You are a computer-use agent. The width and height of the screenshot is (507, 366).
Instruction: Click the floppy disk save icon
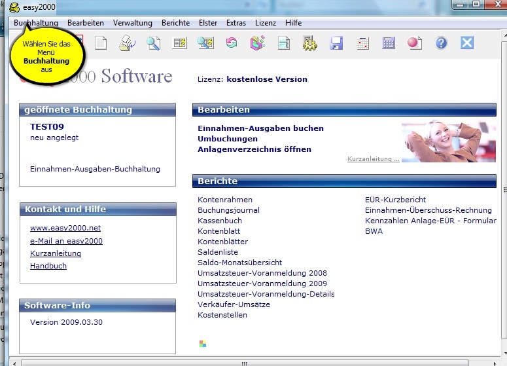336,43
